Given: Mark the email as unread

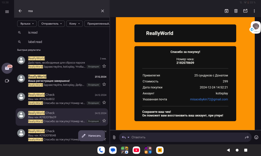Looking at the screenshot, I should [245, 11].
